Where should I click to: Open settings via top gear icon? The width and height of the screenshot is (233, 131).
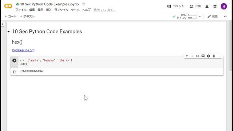pos(215,7)
